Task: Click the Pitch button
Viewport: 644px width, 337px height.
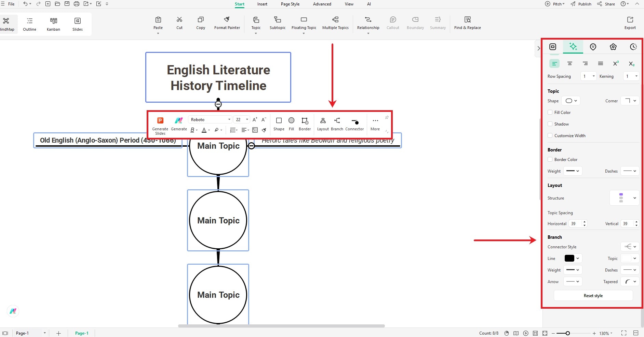Action: coord(555,4)
